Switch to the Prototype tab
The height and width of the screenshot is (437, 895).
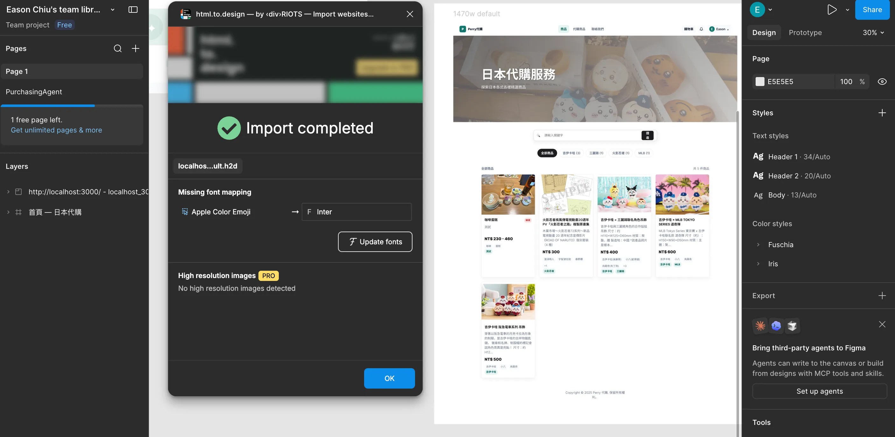pos(805,33)
